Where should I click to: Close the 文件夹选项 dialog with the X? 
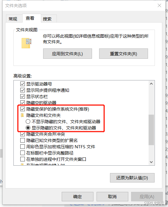coord(159,5)
